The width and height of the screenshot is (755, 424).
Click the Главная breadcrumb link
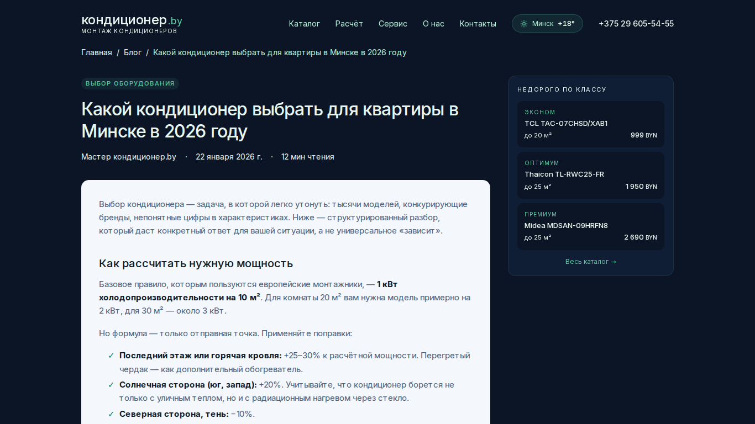click(x=97, y=52)
